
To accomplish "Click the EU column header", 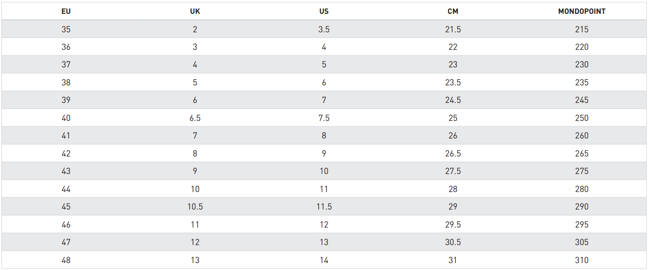I will click(x=66, y=12).
